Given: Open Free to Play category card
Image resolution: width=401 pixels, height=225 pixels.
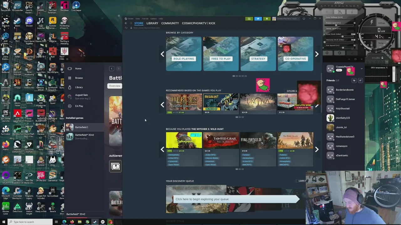Looking at the screenshot, I should [x=221, y=54].
